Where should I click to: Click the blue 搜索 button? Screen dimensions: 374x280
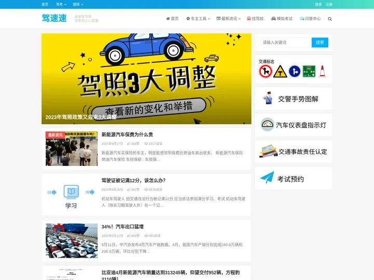[320, 43]
